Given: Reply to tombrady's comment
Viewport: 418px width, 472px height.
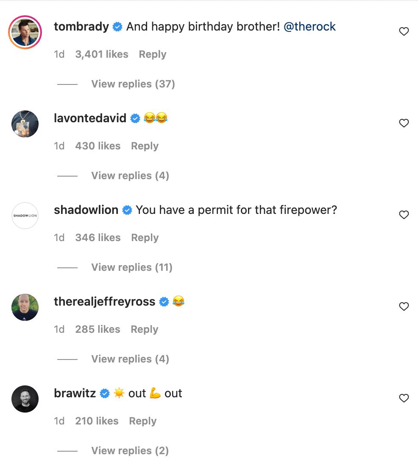Looking at the screenshot, I should coord(153,54).
